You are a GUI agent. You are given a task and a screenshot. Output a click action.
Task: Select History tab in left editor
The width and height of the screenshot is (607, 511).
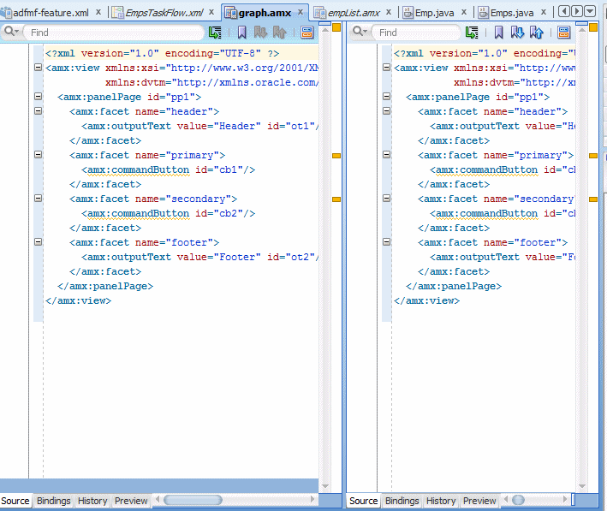tap(92, 501)
